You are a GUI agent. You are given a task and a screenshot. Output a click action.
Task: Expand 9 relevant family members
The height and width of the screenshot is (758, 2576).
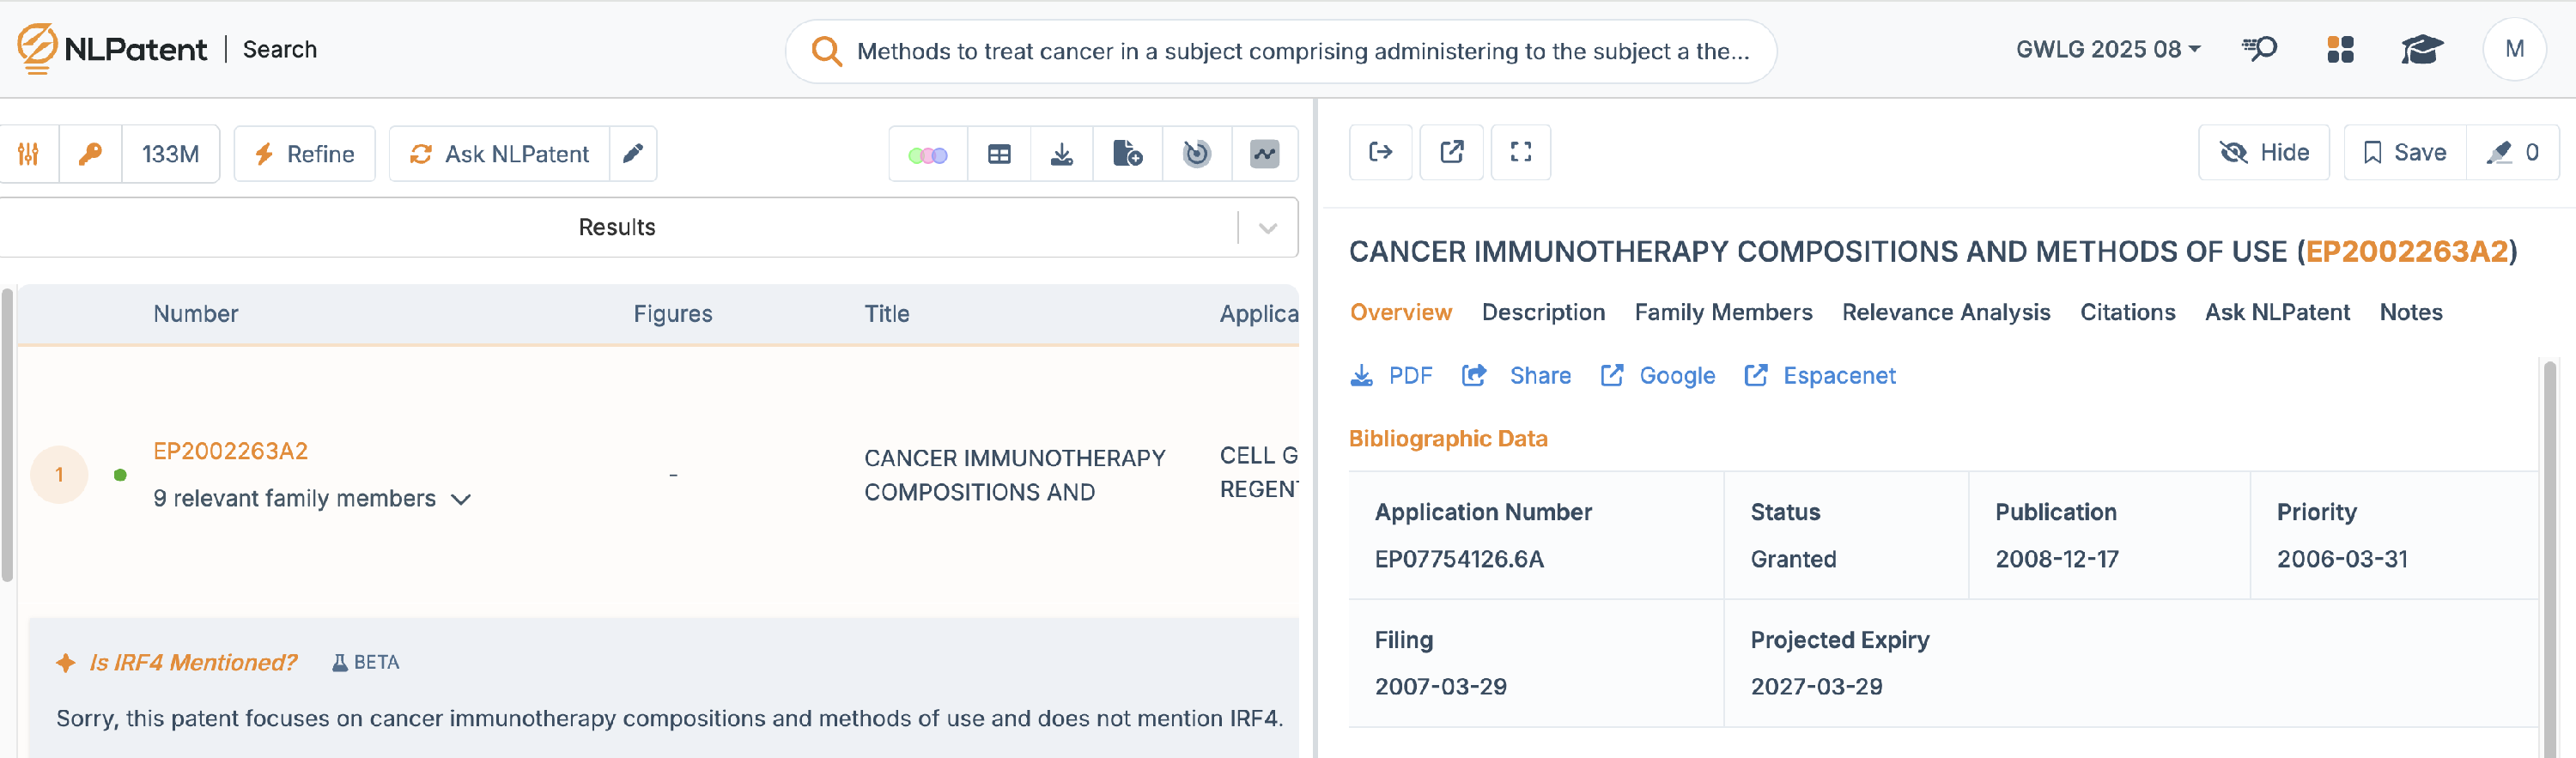pos(311,498)
